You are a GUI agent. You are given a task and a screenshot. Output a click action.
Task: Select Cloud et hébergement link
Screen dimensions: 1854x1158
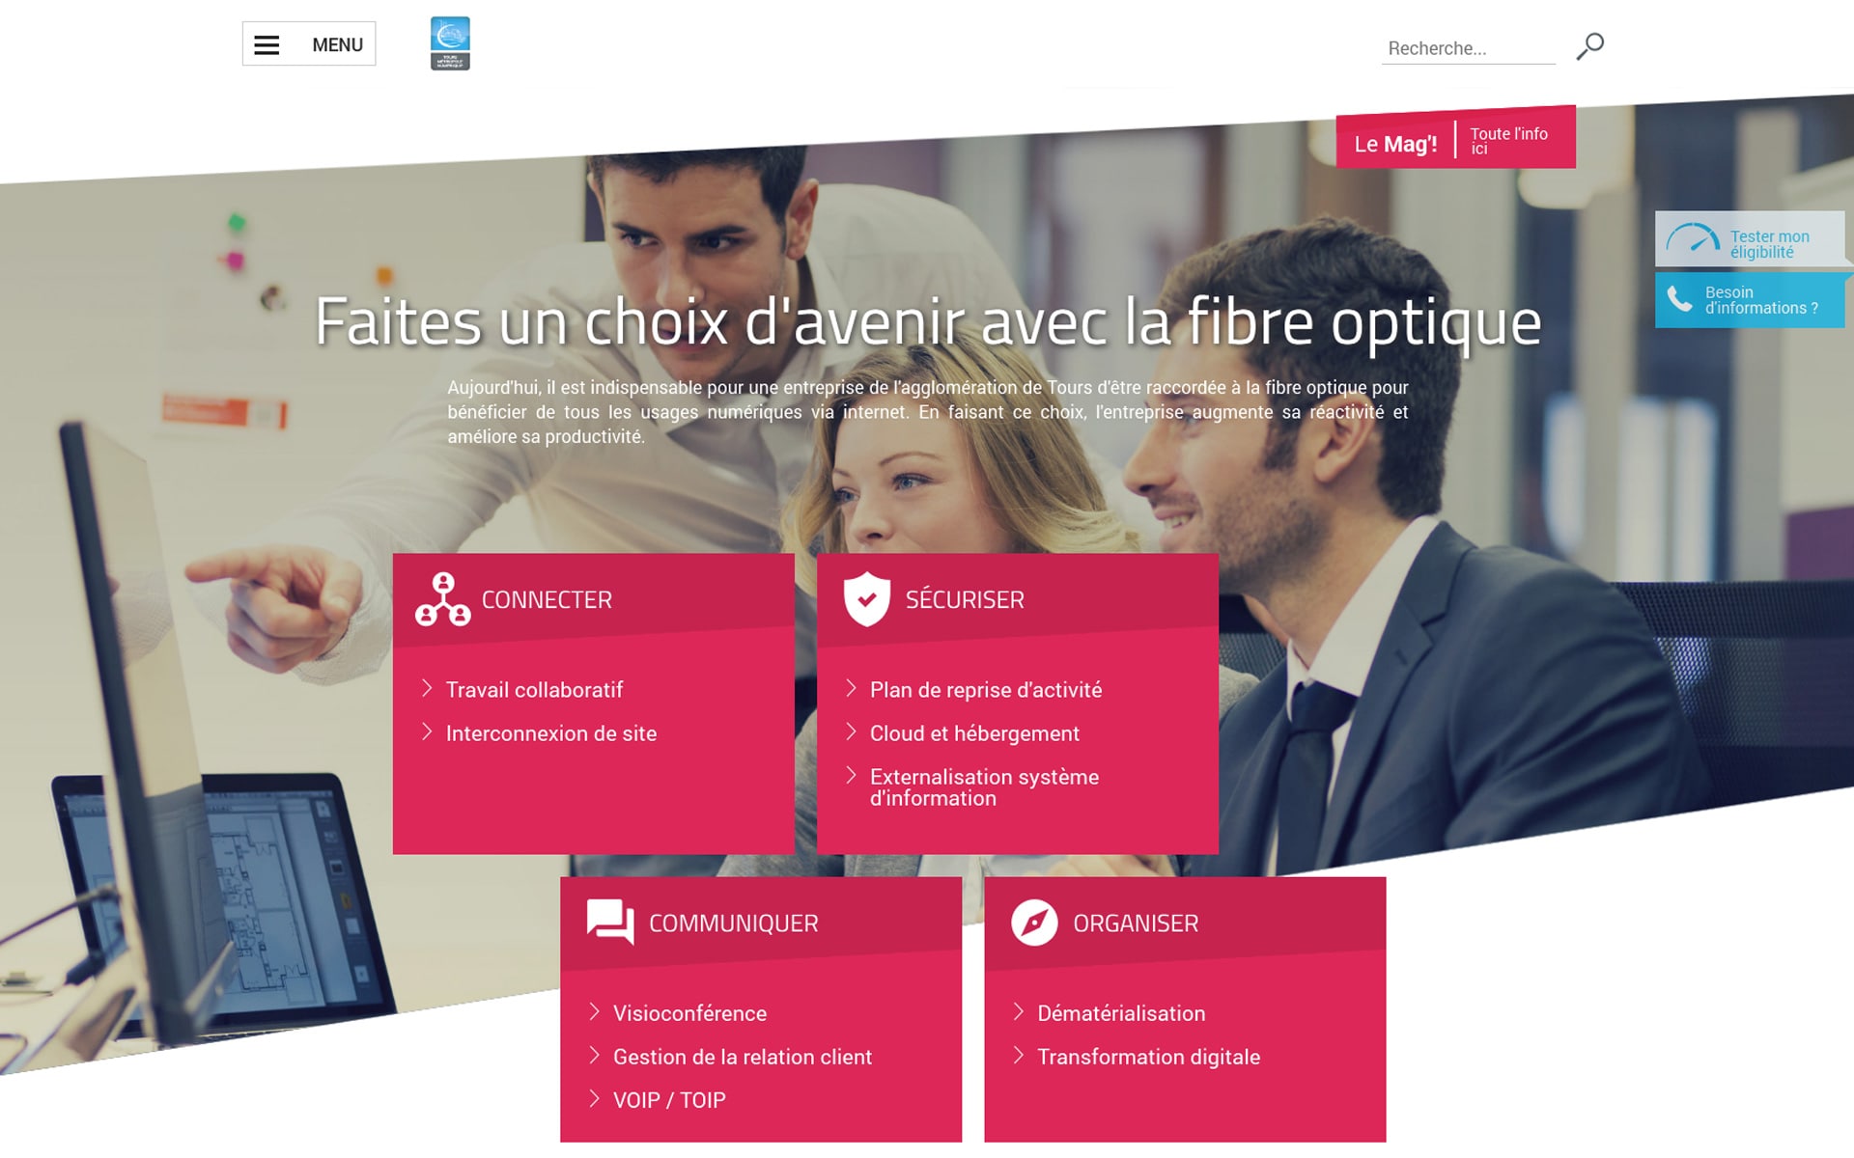[x=974, y=733]
